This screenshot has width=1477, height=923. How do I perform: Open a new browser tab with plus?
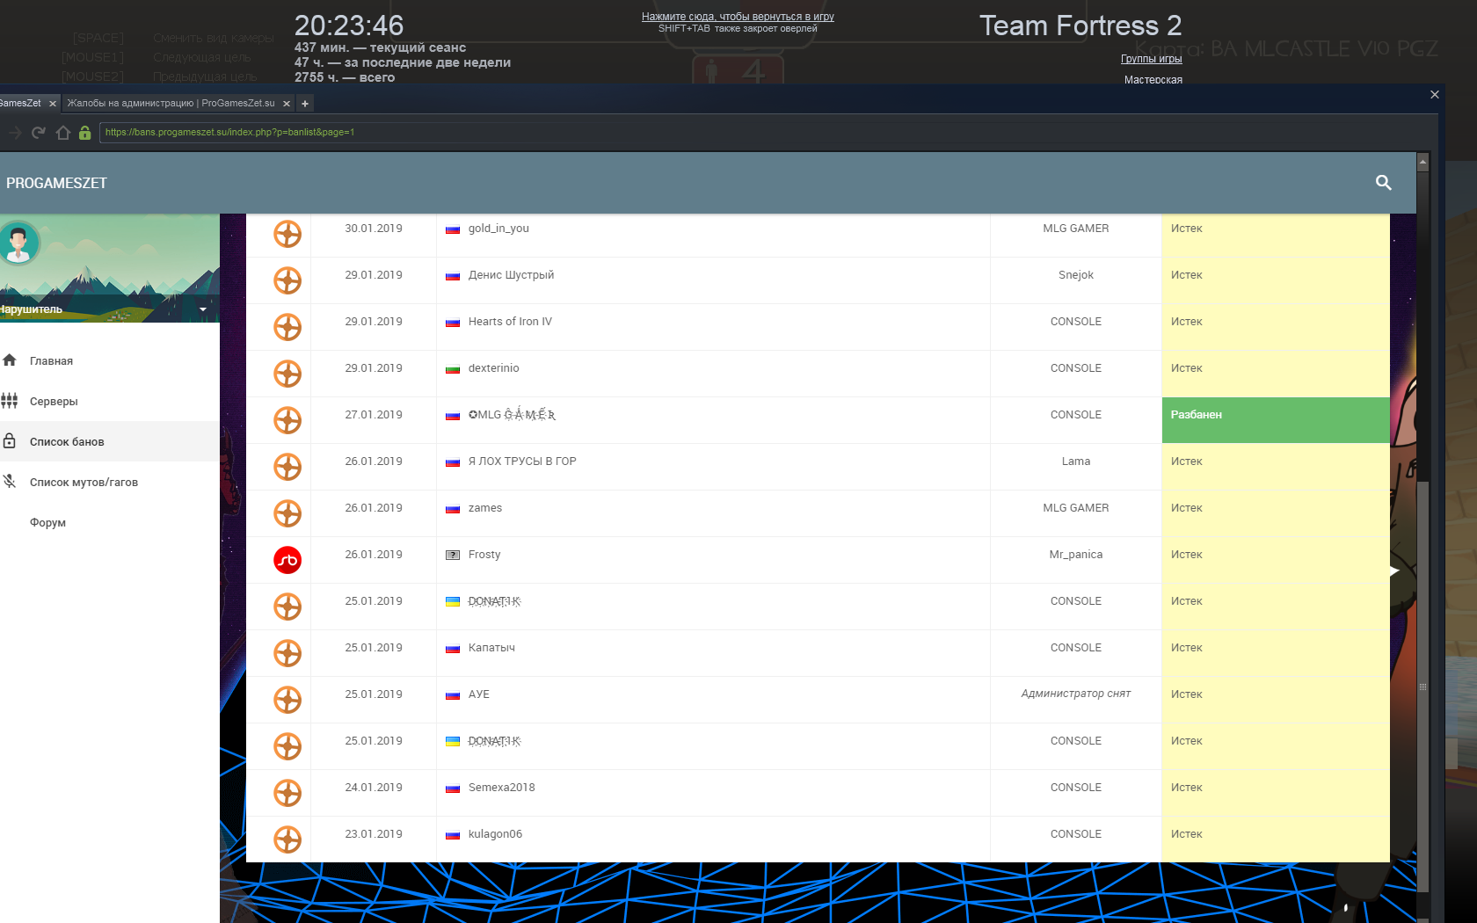[x=305, y=104]
